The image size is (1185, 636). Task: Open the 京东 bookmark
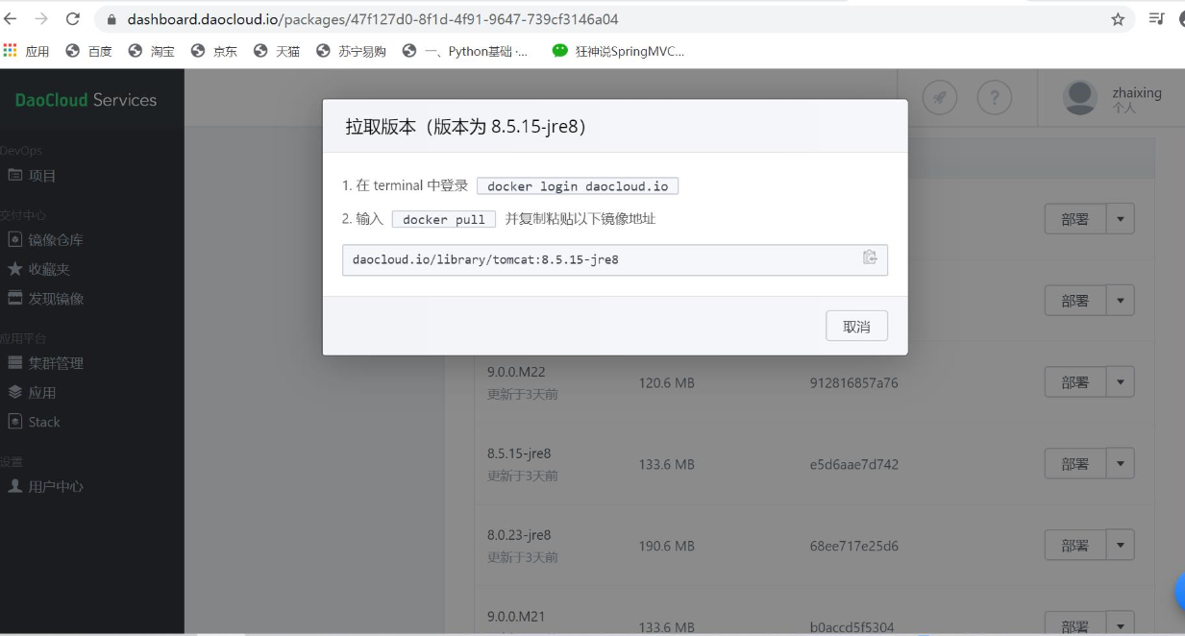[x=214, y=52]
